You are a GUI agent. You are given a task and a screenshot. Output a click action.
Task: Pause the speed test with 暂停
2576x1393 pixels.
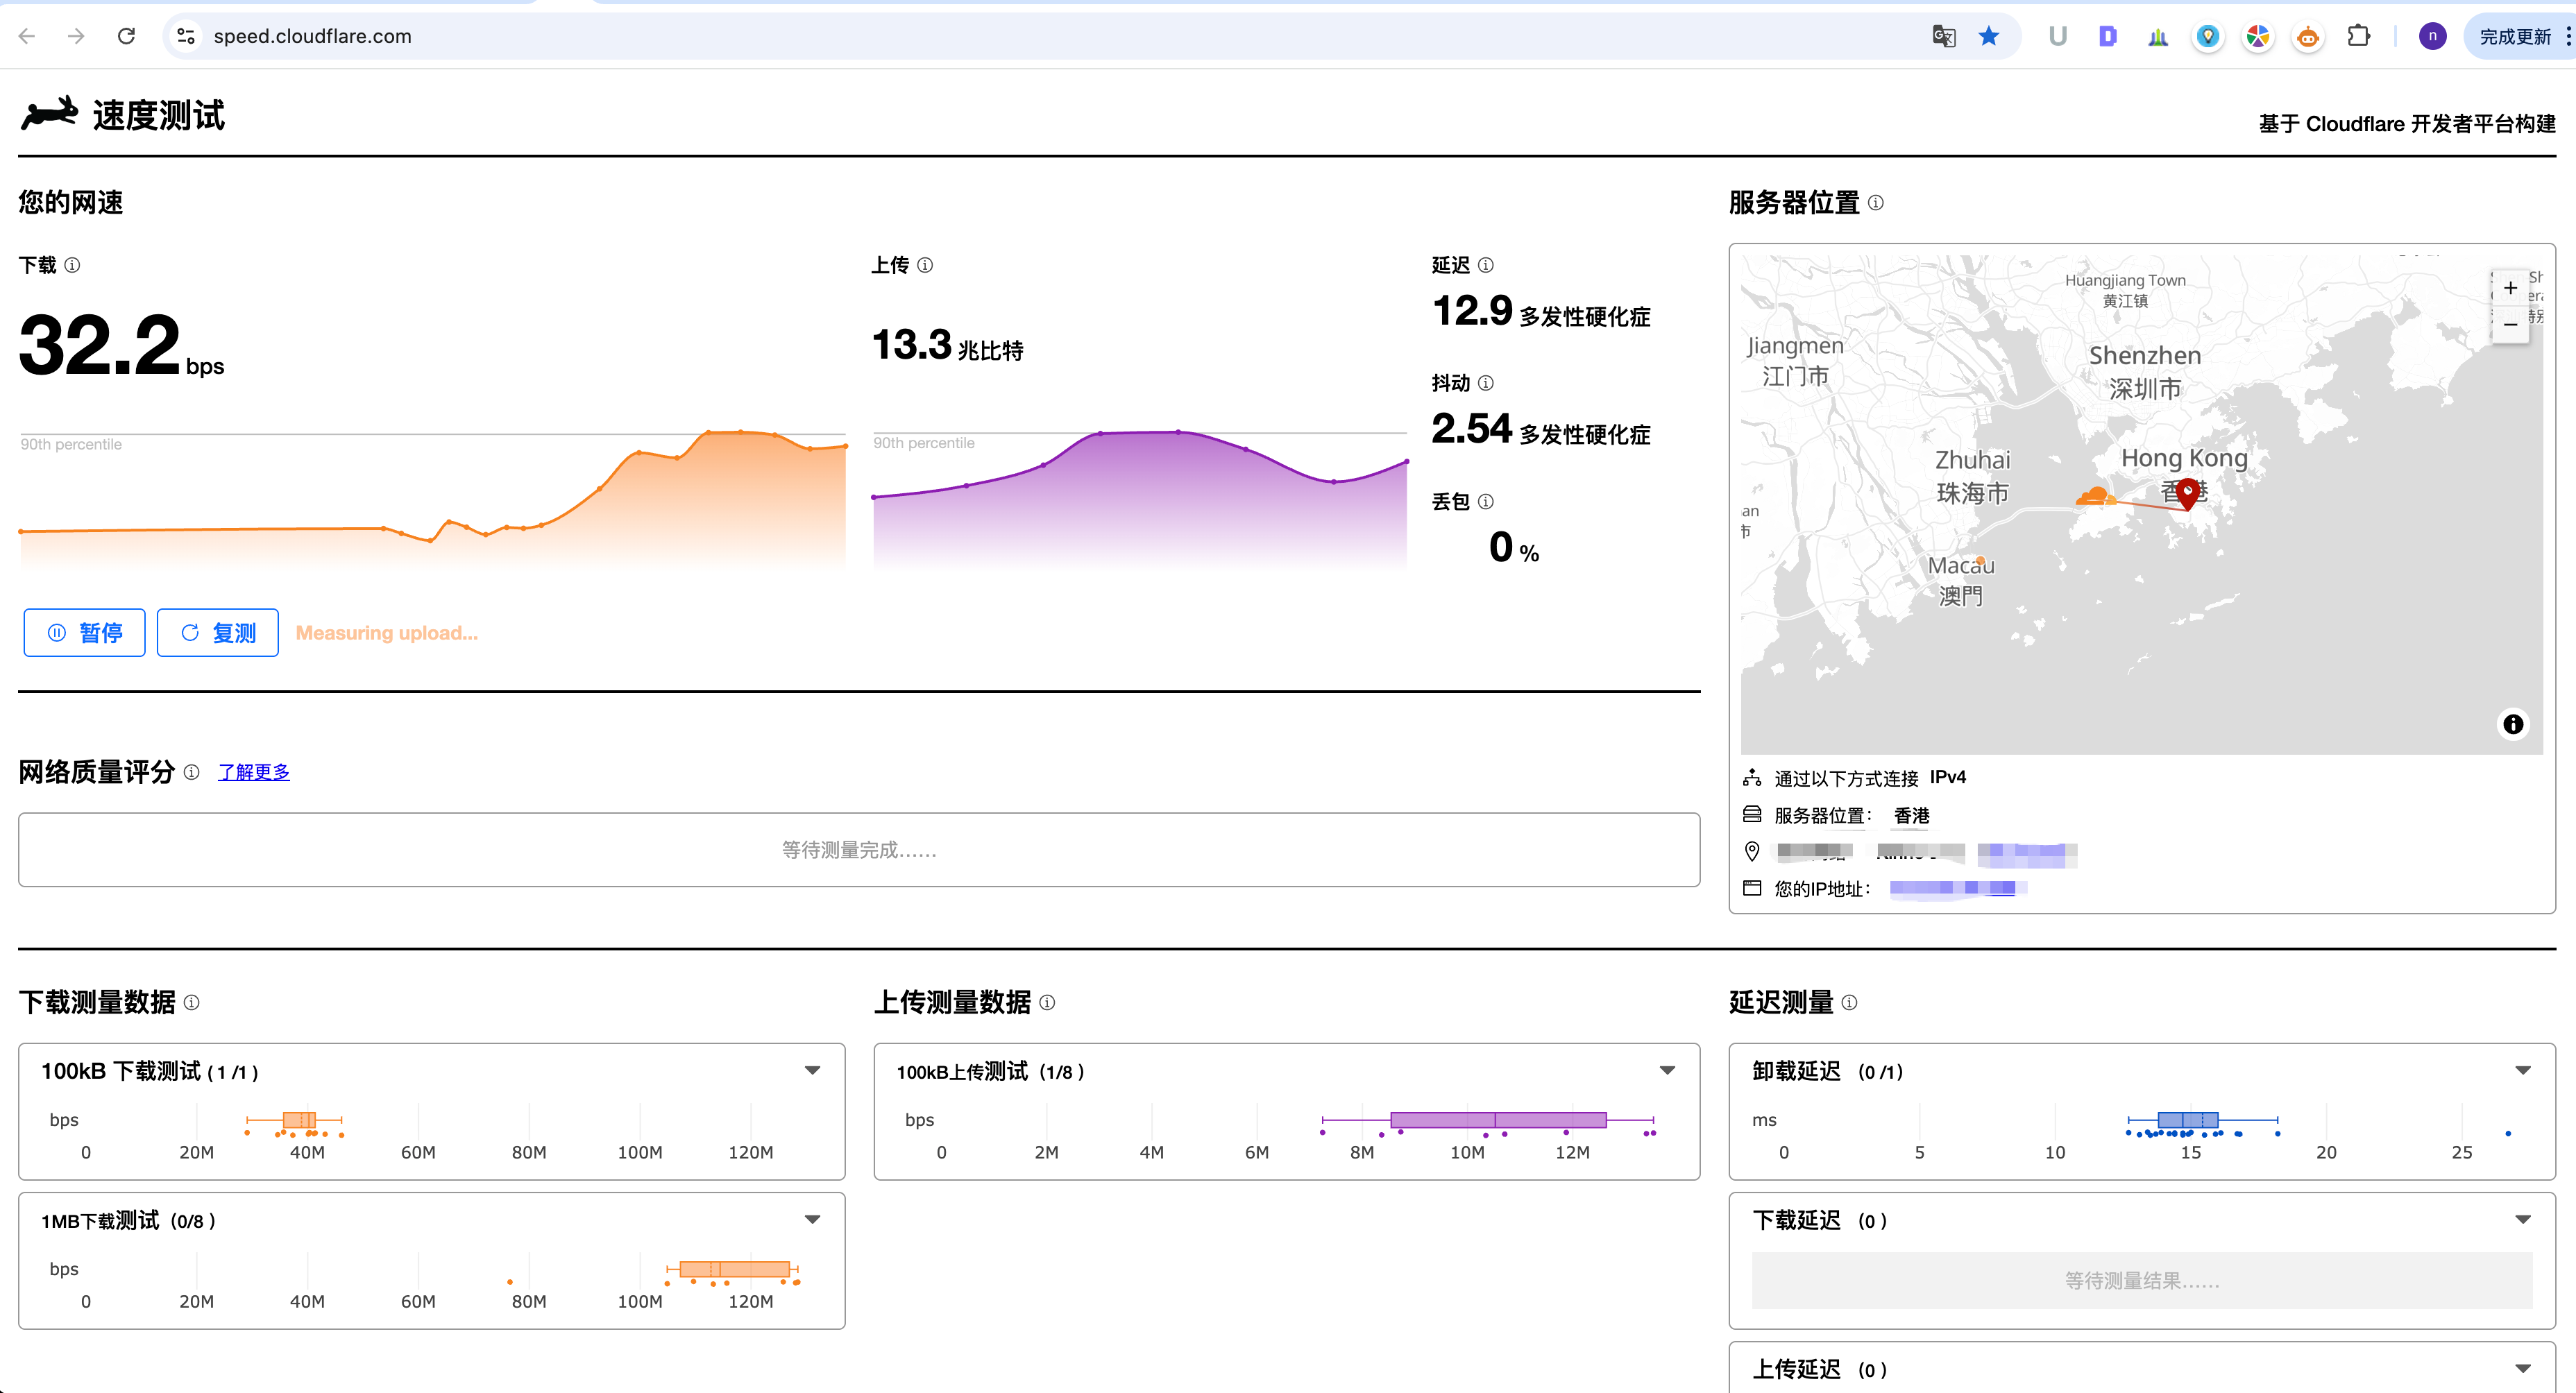click(x=85, y=633)
